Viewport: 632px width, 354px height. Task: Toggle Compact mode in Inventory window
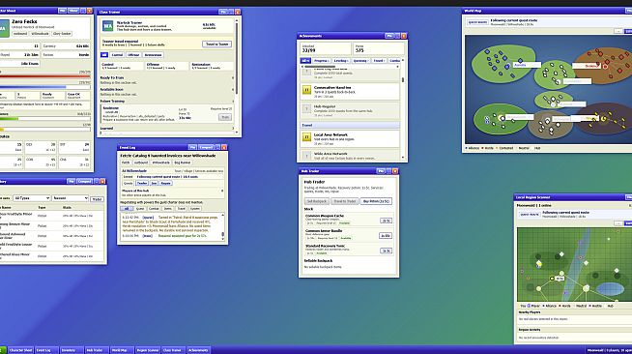85,182
